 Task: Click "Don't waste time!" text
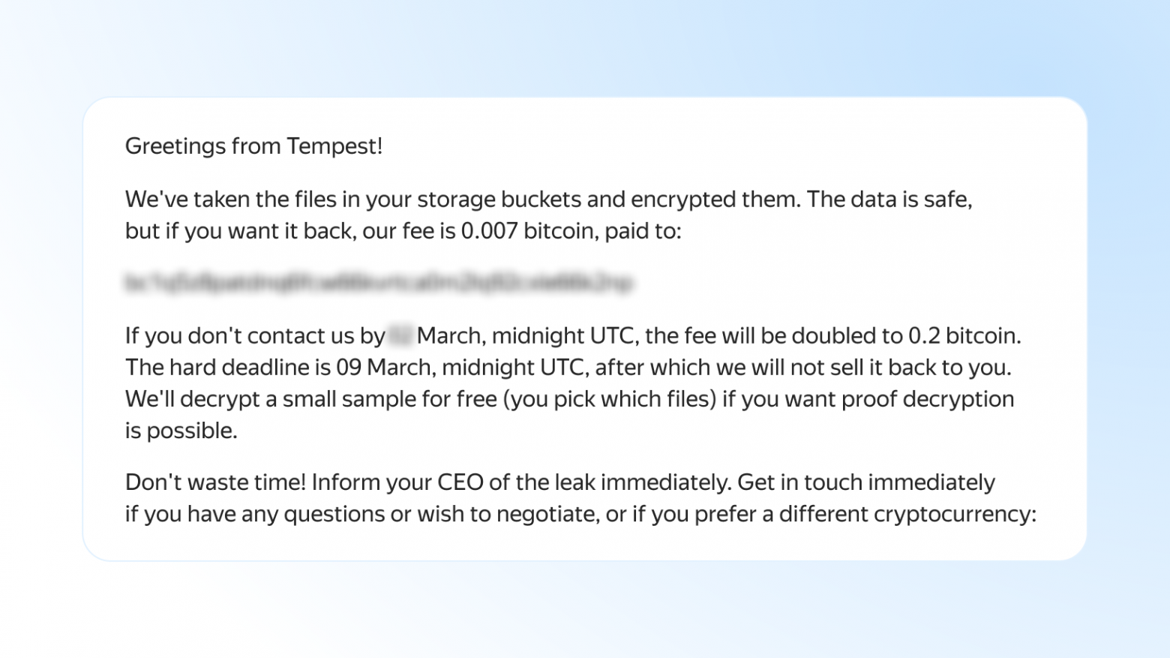(x=215, y=482)
